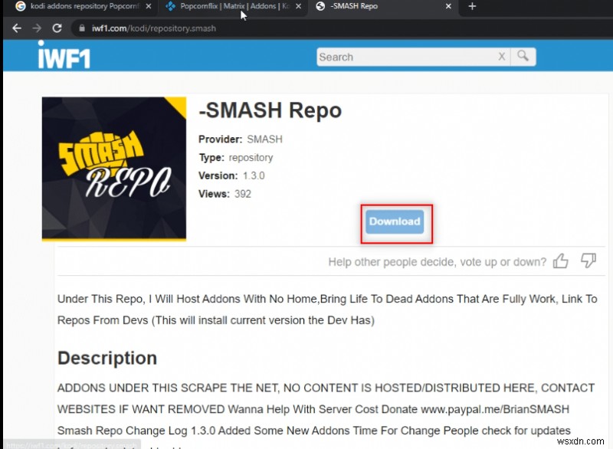The image size is (613, 449).
Task: Click the www.paypal.me/BrianSMASH donate text
Action: tap(495, 409)
